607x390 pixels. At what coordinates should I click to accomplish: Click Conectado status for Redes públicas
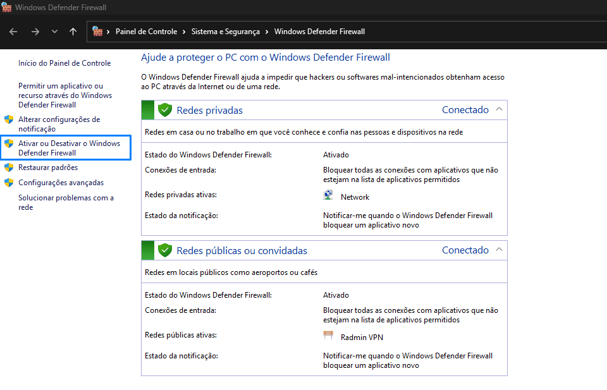point(465,250)
